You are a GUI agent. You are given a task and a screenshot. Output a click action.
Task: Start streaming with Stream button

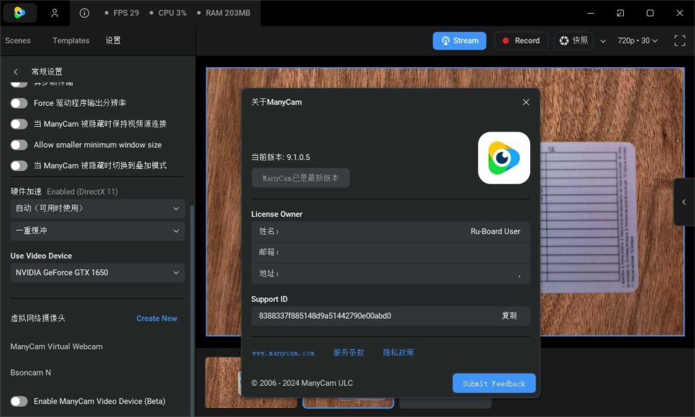[x=459, y=41]
